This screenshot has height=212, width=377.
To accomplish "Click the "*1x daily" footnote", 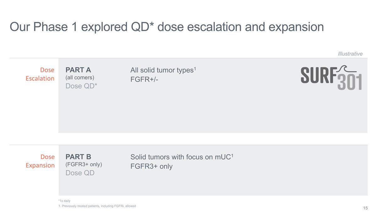I will point(62,201).
